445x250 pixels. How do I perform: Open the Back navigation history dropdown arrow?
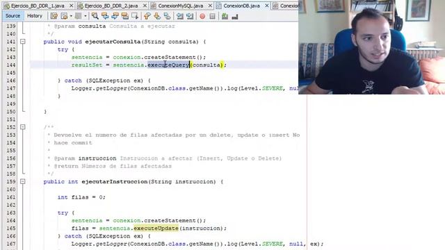(x=71, y=16)
